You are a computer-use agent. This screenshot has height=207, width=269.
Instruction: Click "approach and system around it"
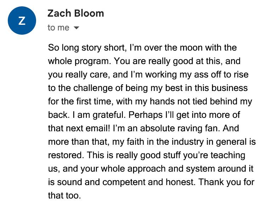coord(190,168)
